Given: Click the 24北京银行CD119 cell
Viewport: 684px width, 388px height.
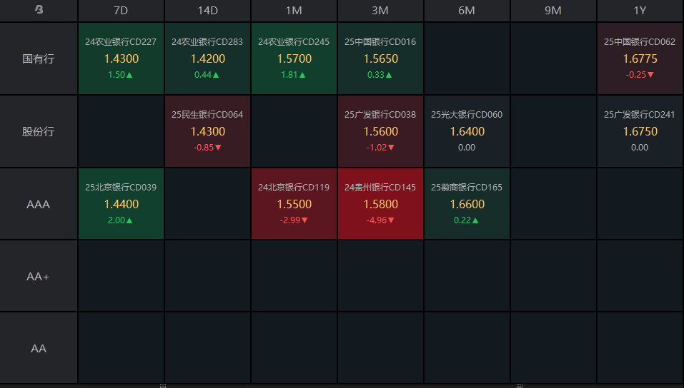Looking at the screenshot, I should pyautogui.click(x=294, y=204).
